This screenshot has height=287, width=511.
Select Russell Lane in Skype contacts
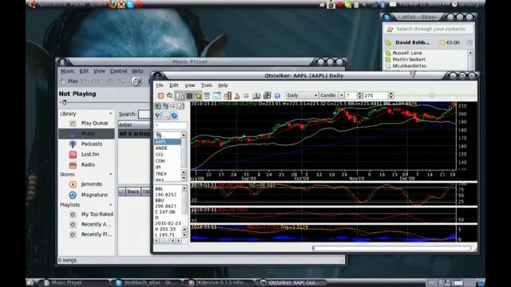click(407, 53)
